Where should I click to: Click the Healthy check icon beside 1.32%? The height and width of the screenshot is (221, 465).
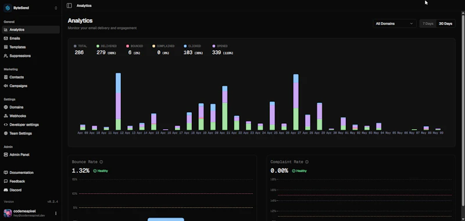95,171
